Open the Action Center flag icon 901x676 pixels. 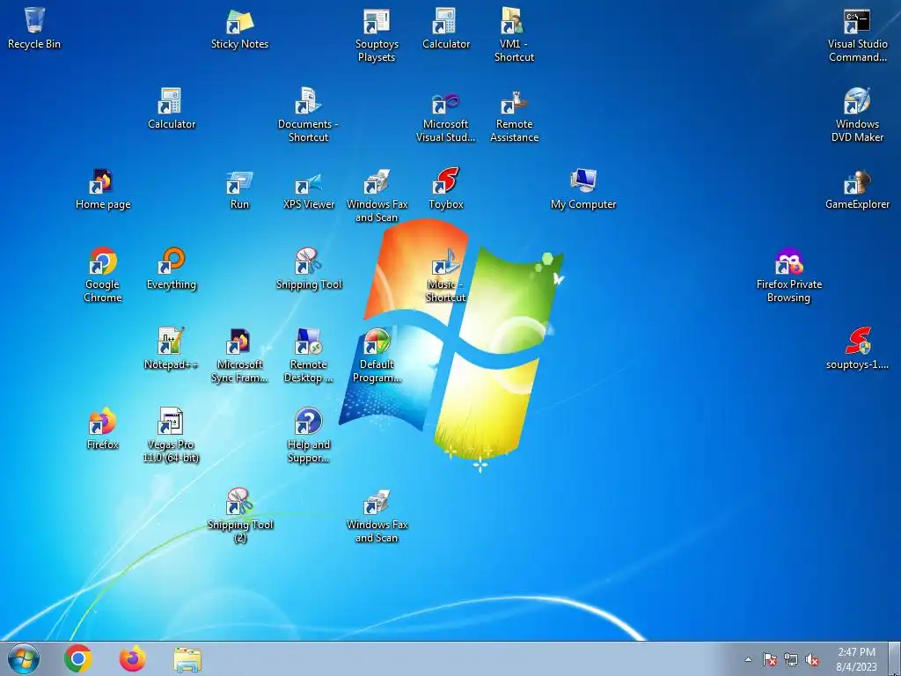(x=769, y=659)
